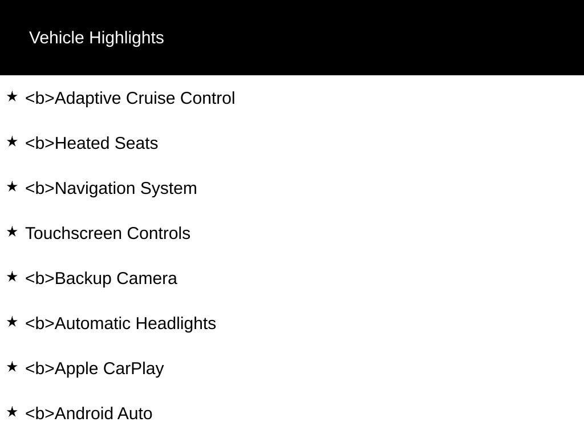Click the star icon beside Adaptive Cruise Control
The height and width of the screenshot is (438, 584).
pyautogui.click(x=13, y=97)
